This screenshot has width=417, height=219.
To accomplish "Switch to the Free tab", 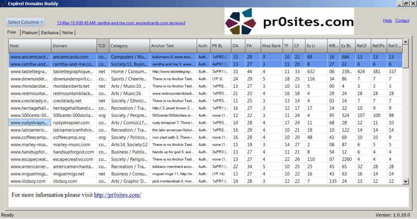I will click(12, 32).
